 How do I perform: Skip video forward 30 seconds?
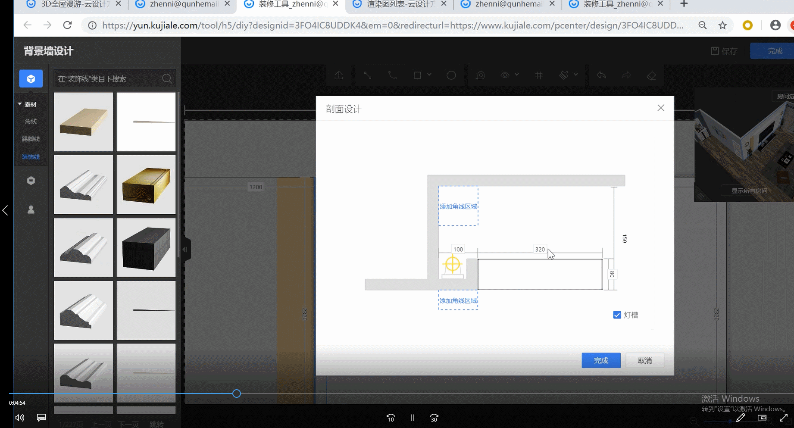pyautogui.click(x=434, y=418)
